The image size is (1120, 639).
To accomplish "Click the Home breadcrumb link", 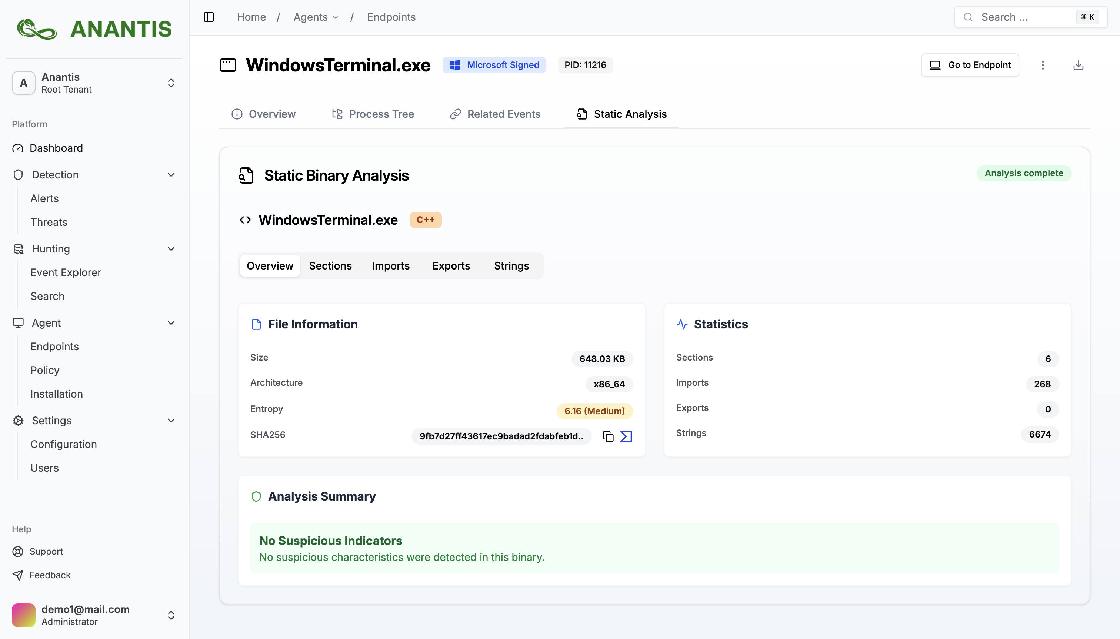I will 251,17.
